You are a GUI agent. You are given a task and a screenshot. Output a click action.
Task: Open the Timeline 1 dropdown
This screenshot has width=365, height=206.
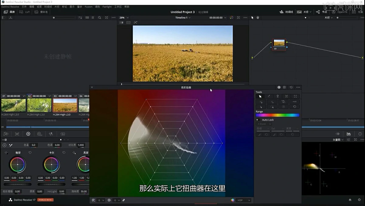183,18
